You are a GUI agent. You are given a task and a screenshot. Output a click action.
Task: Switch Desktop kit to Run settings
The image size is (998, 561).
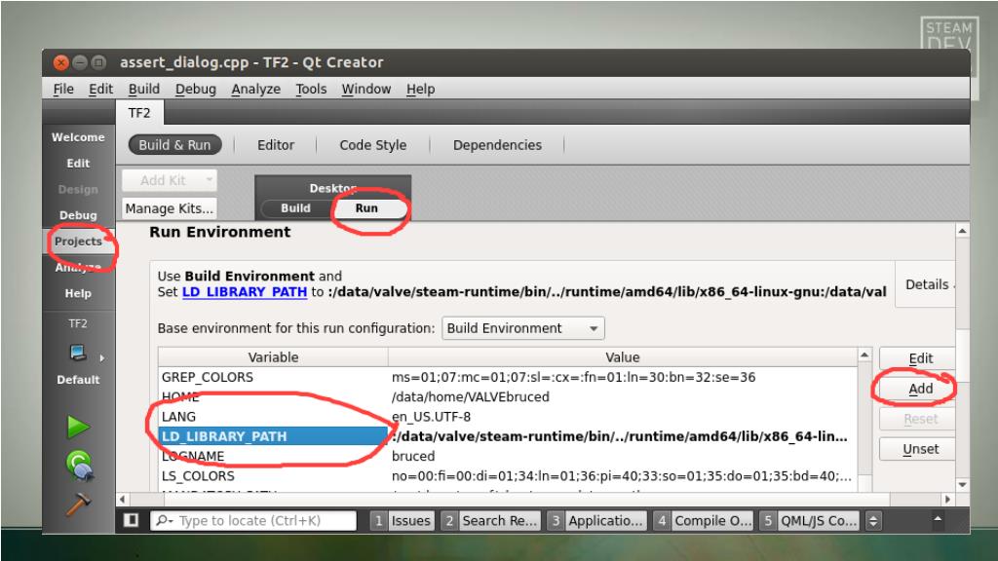pos(366,208)
